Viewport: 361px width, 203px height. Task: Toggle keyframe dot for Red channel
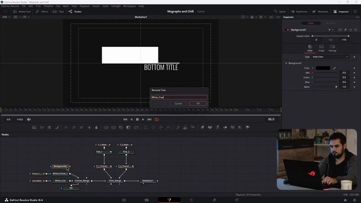(354, 73)
